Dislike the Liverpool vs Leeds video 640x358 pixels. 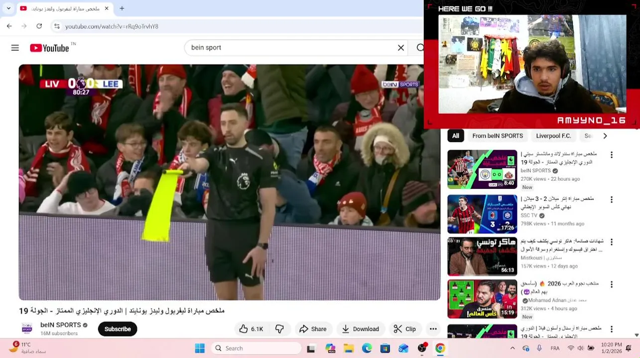(x=280, y=329)
